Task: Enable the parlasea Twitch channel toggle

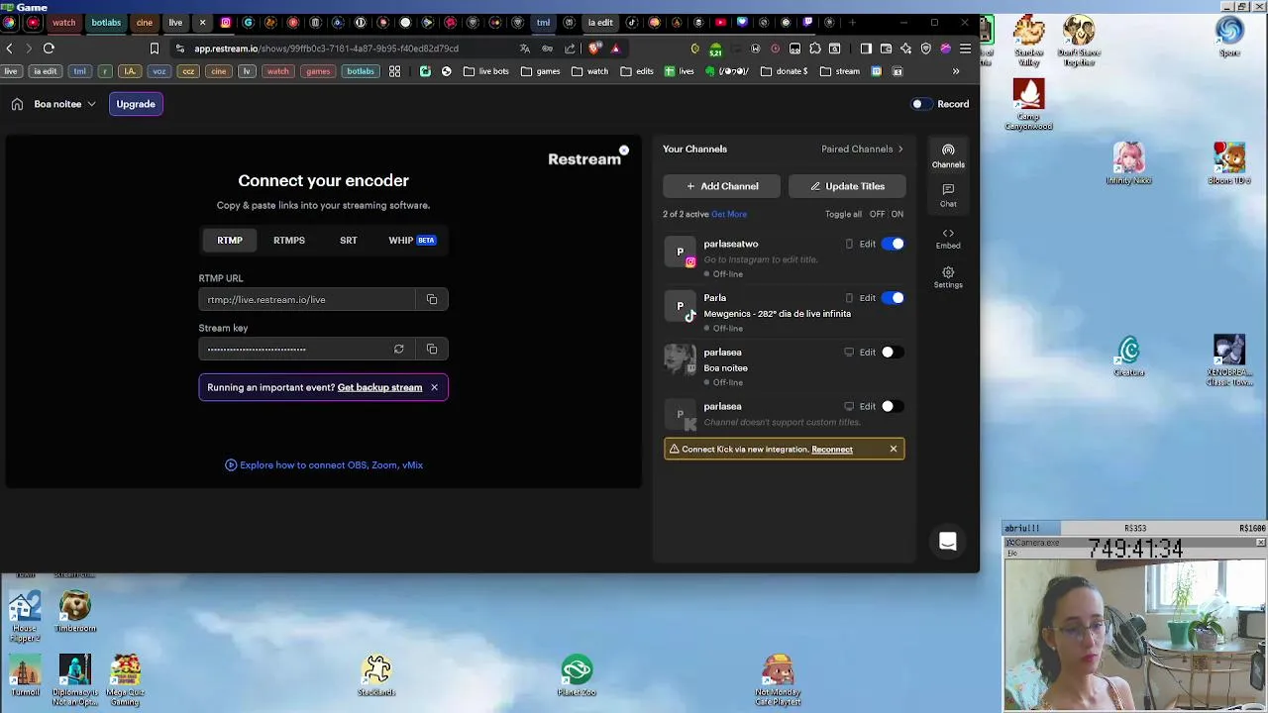Action: click(x=894, y=352)
